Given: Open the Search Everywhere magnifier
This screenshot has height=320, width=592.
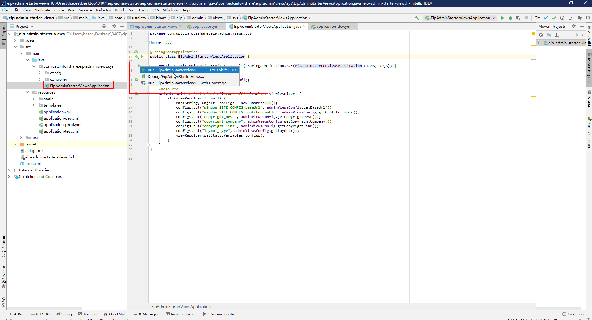Looking at the screenshot, I should click(588, 18).
